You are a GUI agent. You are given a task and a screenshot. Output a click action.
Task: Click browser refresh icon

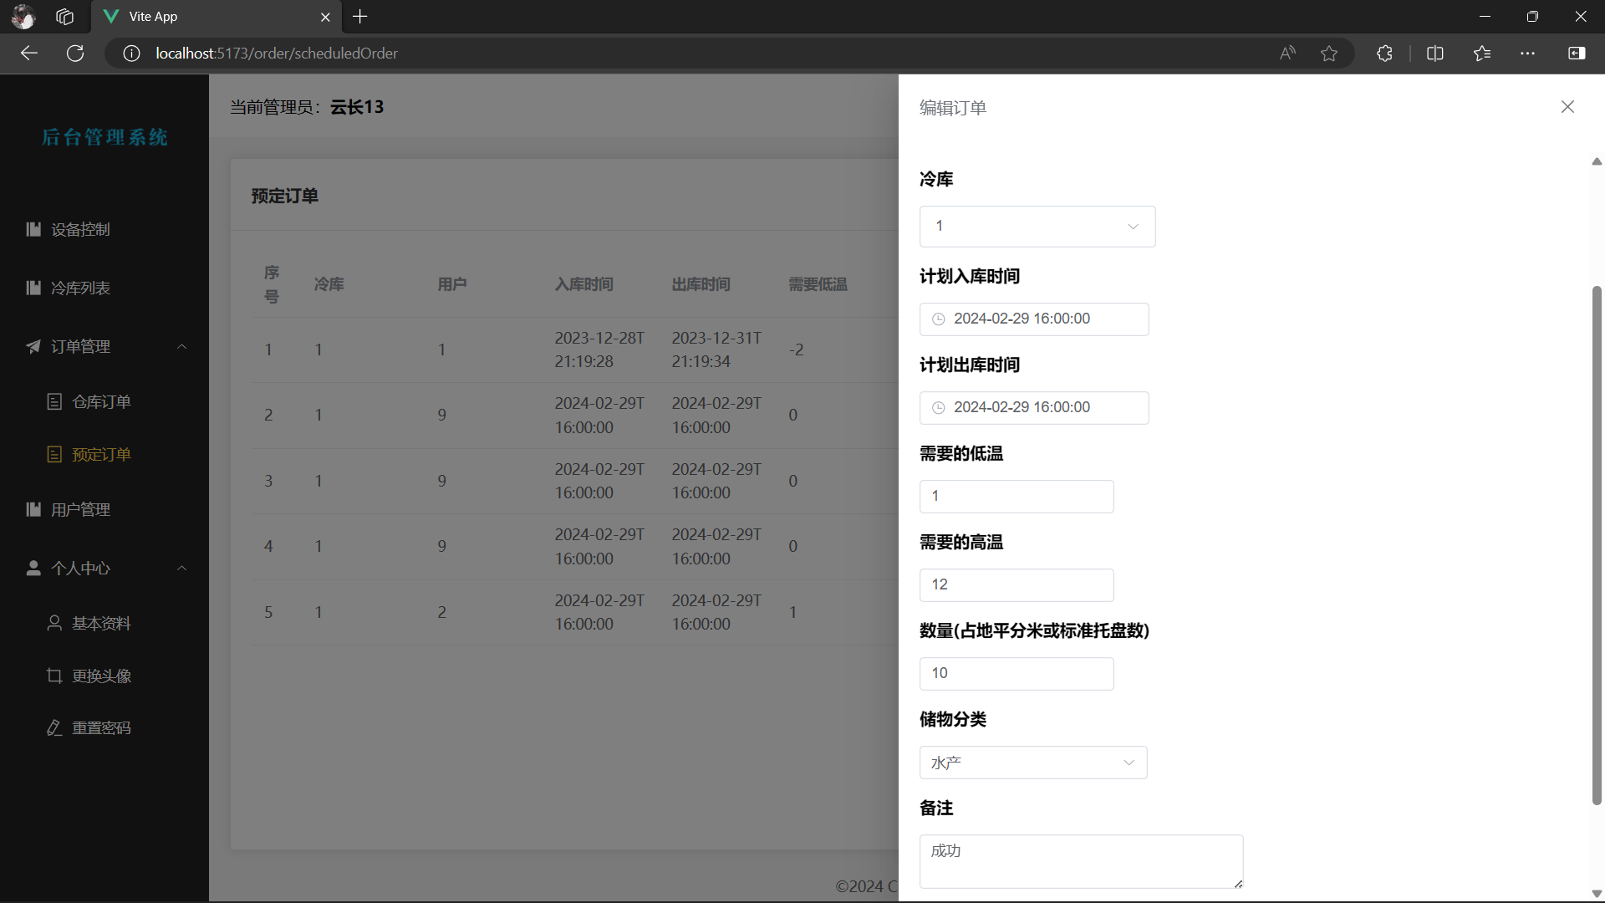[x=75, y=54]
